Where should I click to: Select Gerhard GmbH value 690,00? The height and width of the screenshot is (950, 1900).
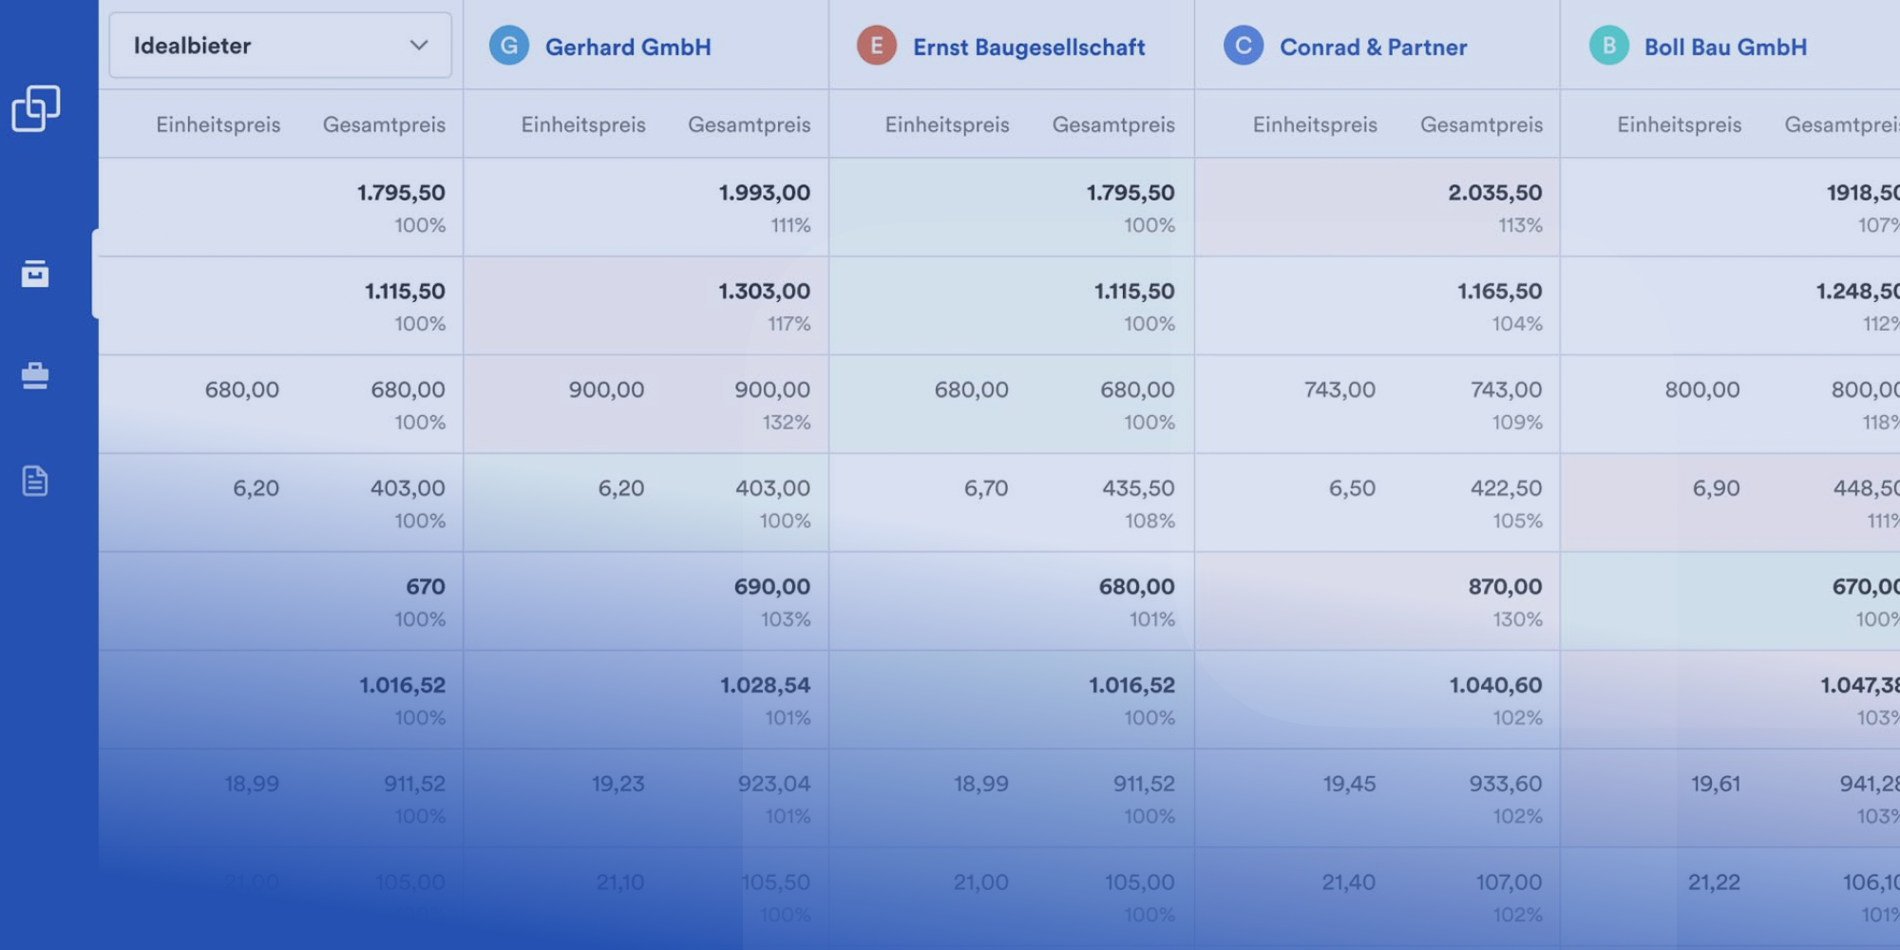(x=772, y=587)
